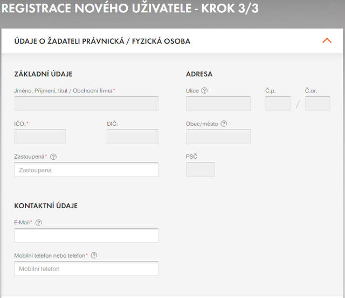Click the help icon next to Ulice
The width and height of the screenshot is (345, 298).
[204, 91]
